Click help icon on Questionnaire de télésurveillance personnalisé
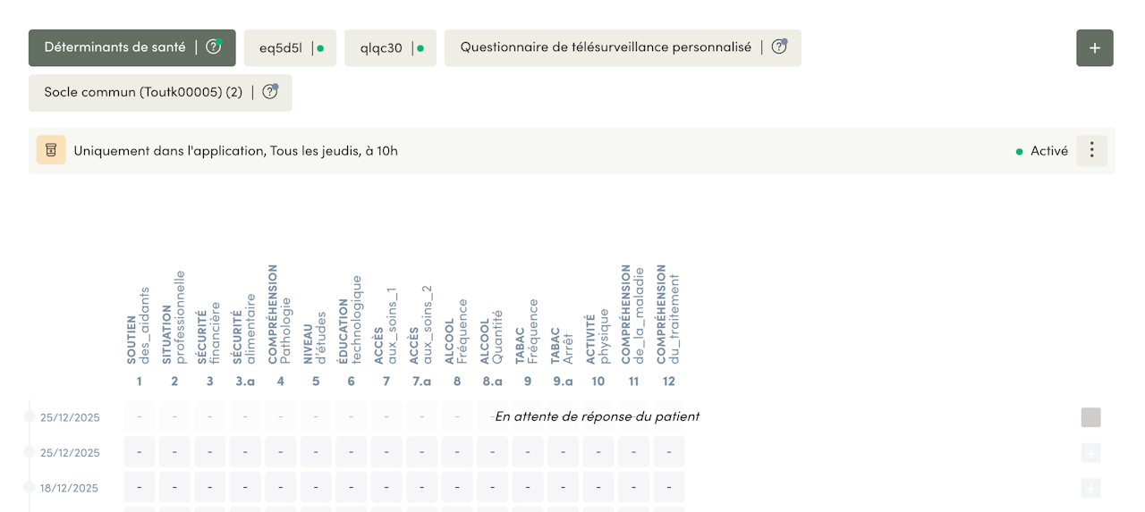Image resolution: width=1145 pixels, height=512 pixels. tap(778, 47)
